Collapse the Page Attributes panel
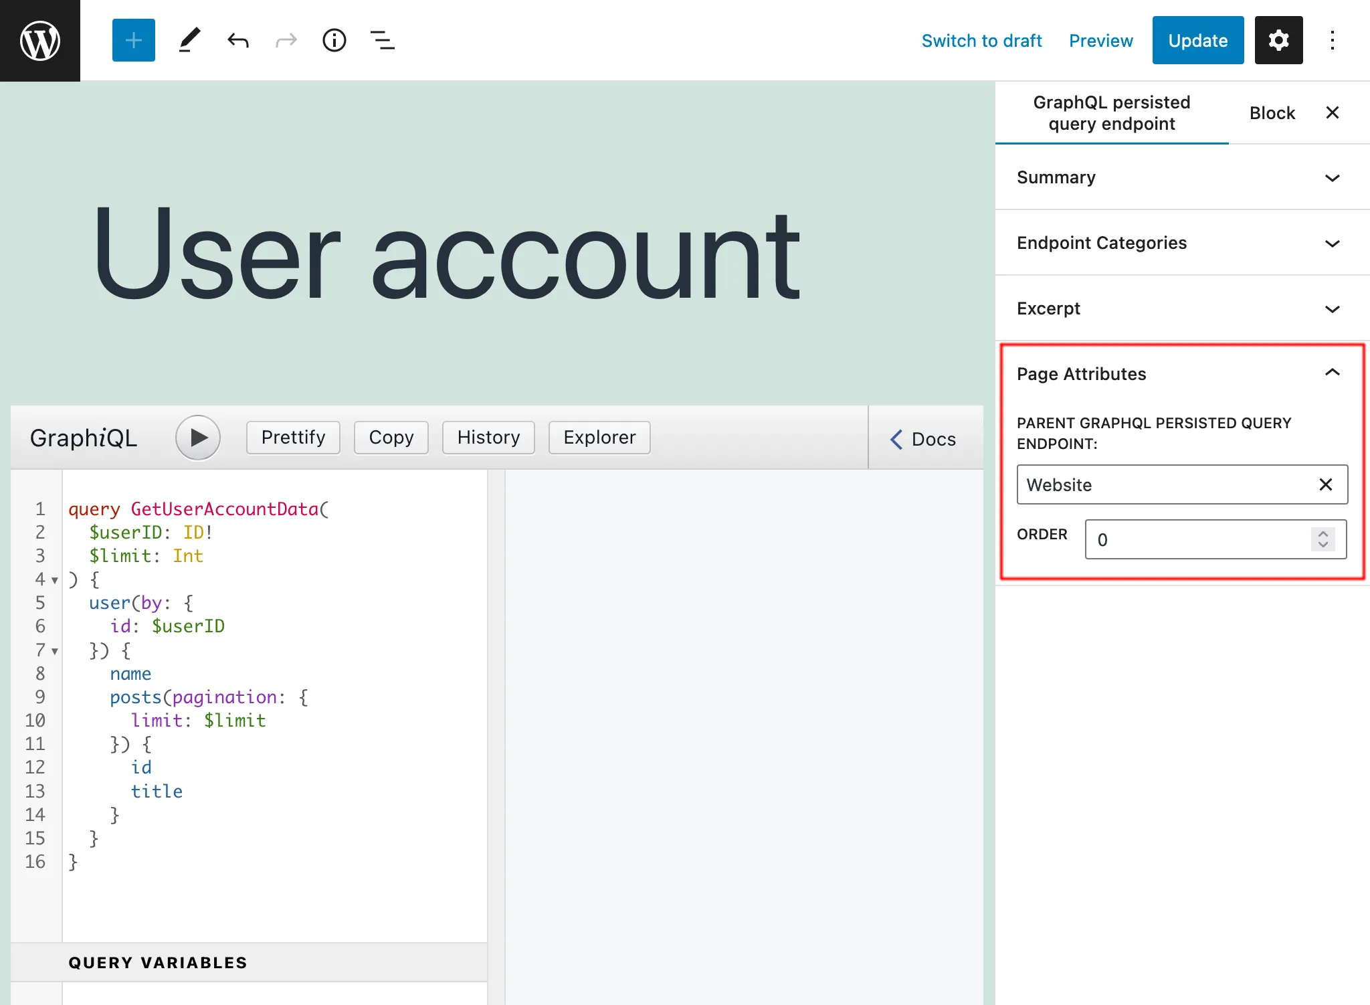Image resolution: width=1370 pixels, height=1005 pixels. [x=1181, y=373]
